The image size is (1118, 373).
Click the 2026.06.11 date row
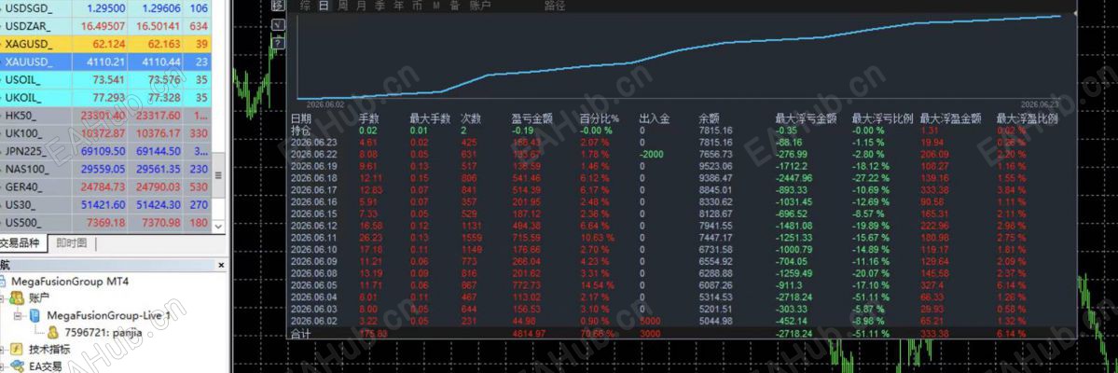[x=683, y=238]
